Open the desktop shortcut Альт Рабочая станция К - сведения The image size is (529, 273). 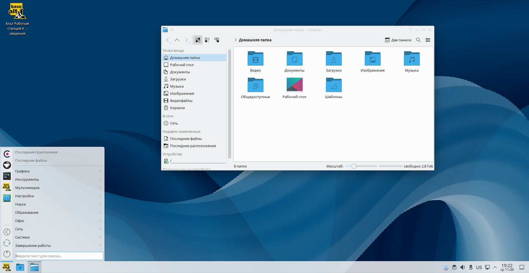17,19
